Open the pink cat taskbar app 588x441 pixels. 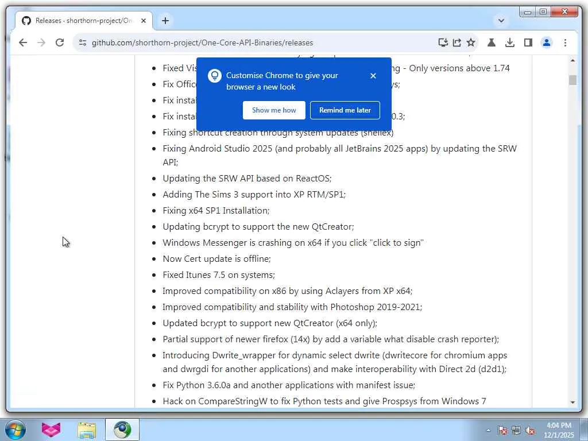click(x=51, y=430)
